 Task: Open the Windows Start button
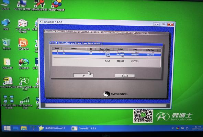coord(7,128)
